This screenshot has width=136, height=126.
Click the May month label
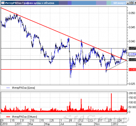pos(47,124)
